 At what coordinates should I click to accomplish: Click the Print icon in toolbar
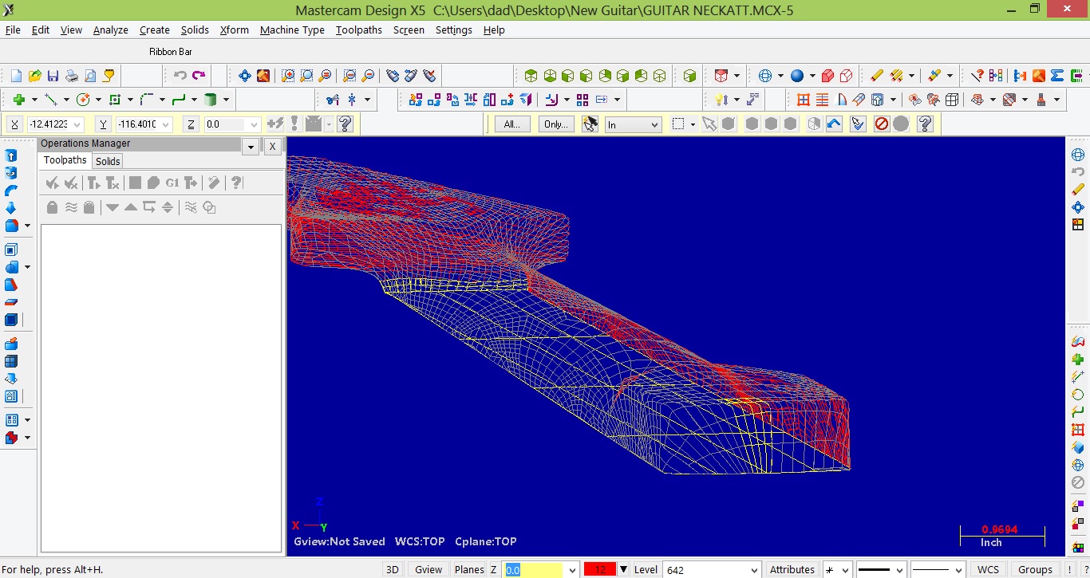coord(71,76)
